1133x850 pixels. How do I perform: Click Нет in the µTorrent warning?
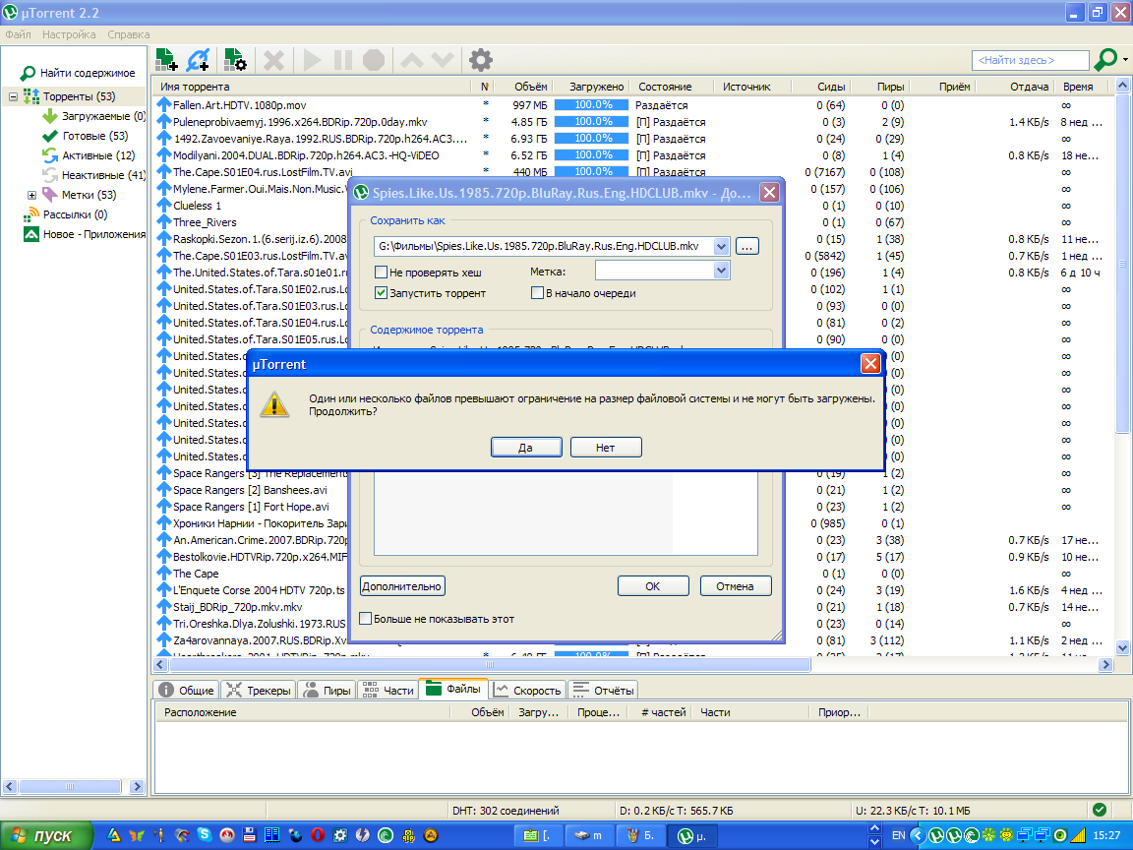point(606,448)
